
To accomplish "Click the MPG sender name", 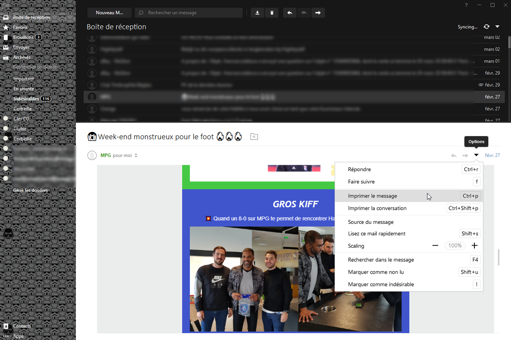I will 106,155.
